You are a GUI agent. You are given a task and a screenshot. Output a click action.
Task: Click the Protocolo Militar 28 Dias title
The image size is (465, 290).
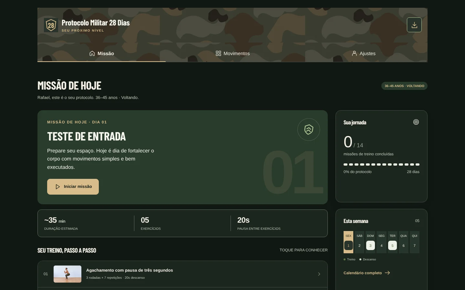96,23
